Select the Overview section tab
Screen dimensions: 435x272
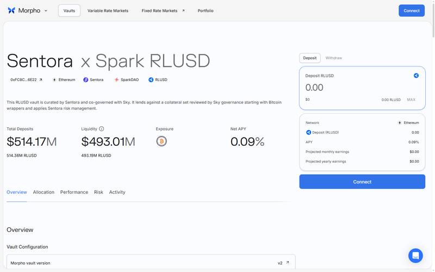(17, 192)
